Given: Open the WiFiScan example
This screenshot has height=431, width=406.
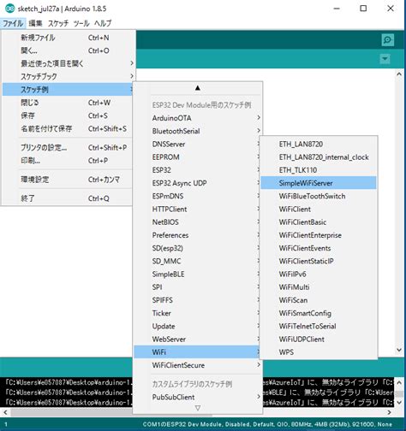Looking at the screenshot, I should coord(319,300).
